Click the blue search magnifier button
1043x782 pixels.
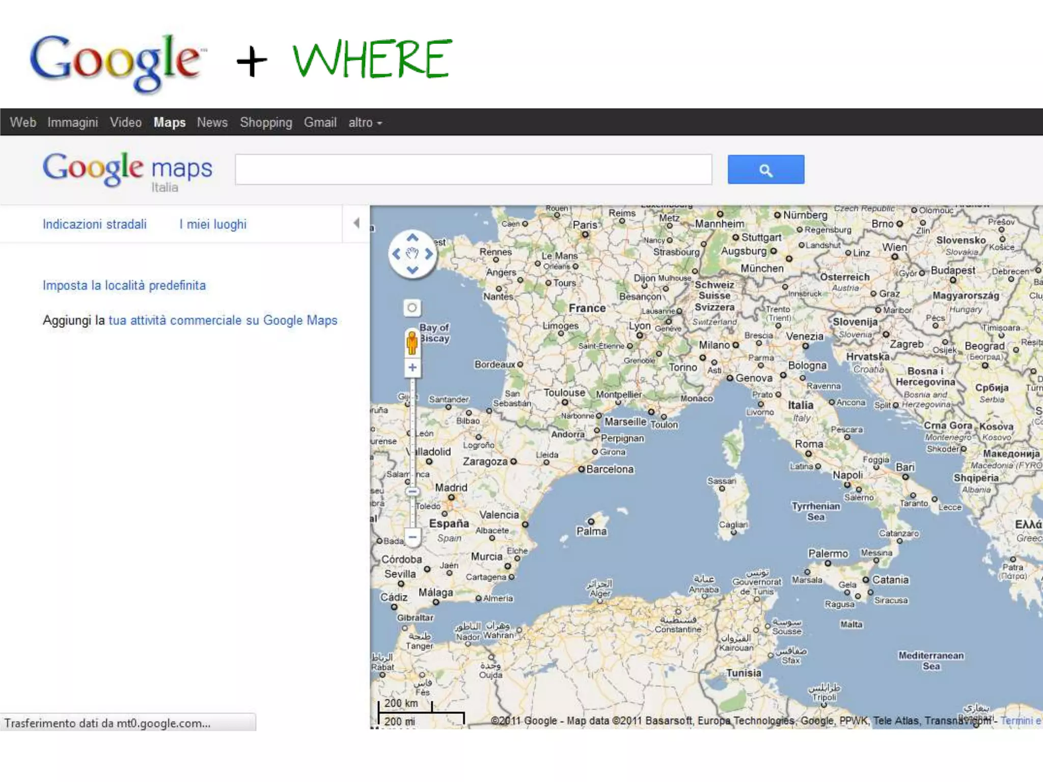[765, 170]
